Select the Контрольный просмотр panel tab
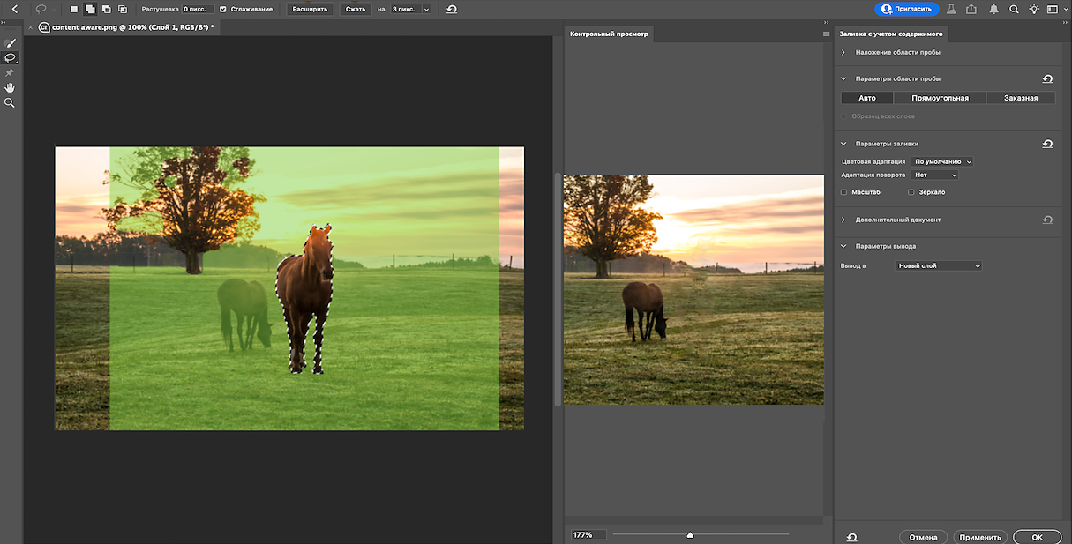This screenshot has height=544, width=1072. pos(609,34)
